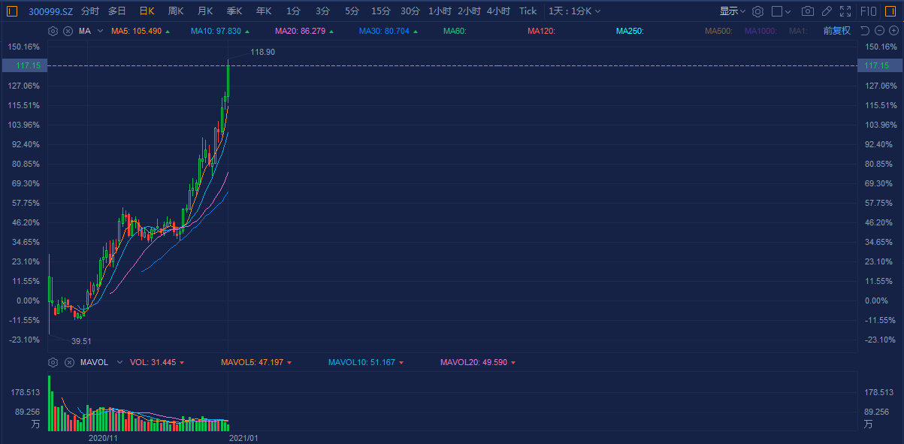Select the pencil drawing tool

[827, 11]
